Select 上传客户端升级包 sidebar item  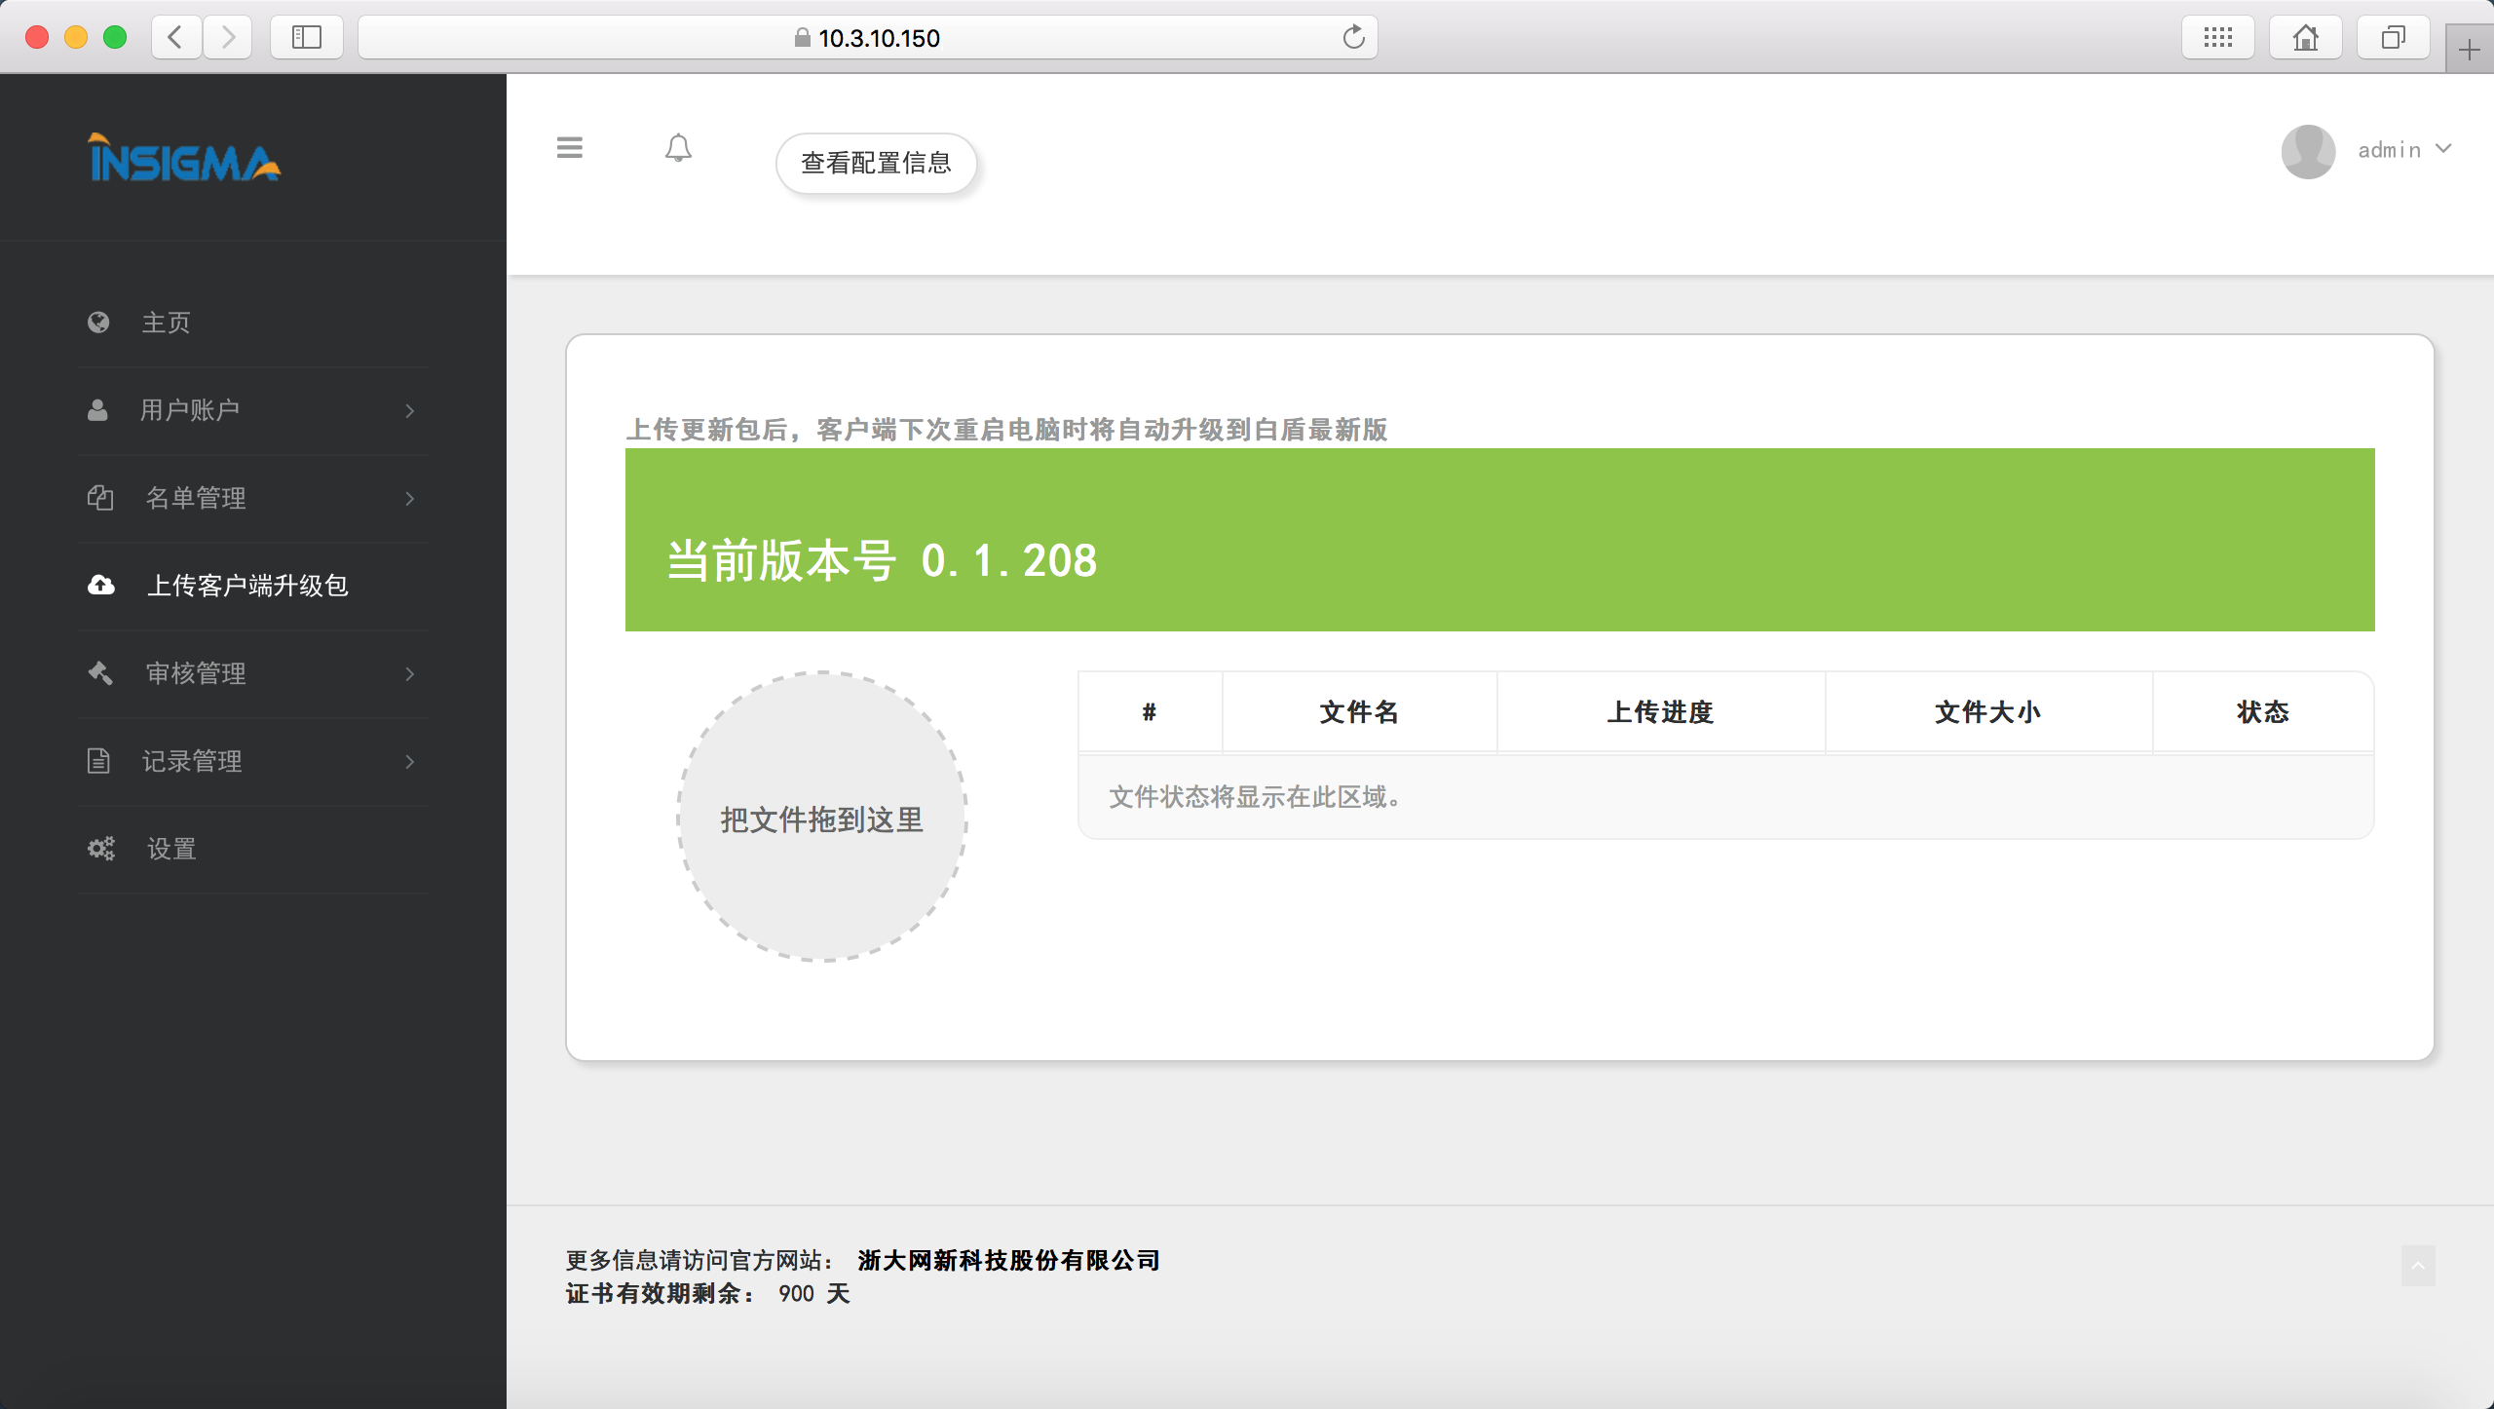coord(247,586)
